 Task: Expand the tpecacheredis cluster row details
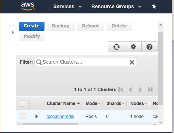(36, 116)
